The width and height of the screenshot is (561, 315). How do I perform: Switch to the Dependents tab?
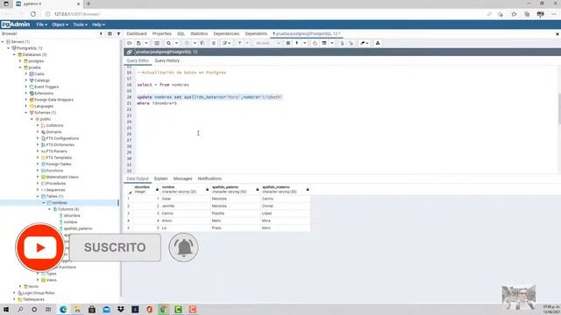tap(256, 33)
